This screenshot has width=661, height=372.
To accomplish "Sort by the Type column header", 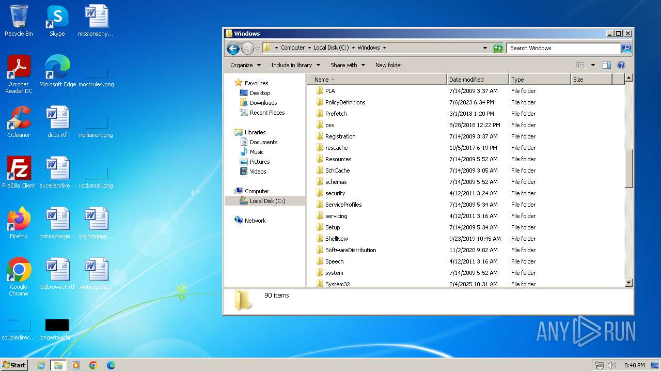I will point(540,80).
